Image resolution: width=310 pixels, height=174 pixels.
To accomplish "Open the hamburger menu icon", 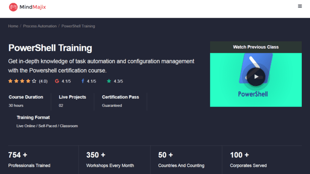I will 300,6.
